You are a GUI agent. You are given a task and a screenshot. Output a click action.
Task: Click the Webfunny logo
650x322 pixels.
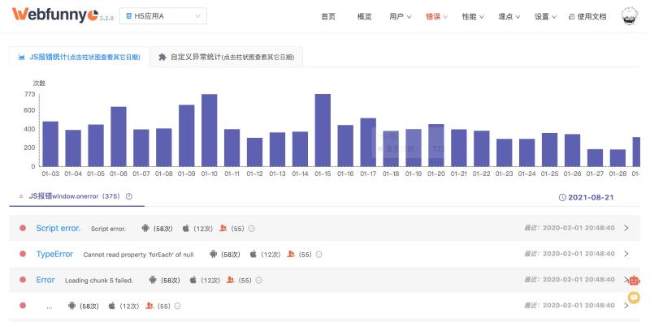point(55,15)
